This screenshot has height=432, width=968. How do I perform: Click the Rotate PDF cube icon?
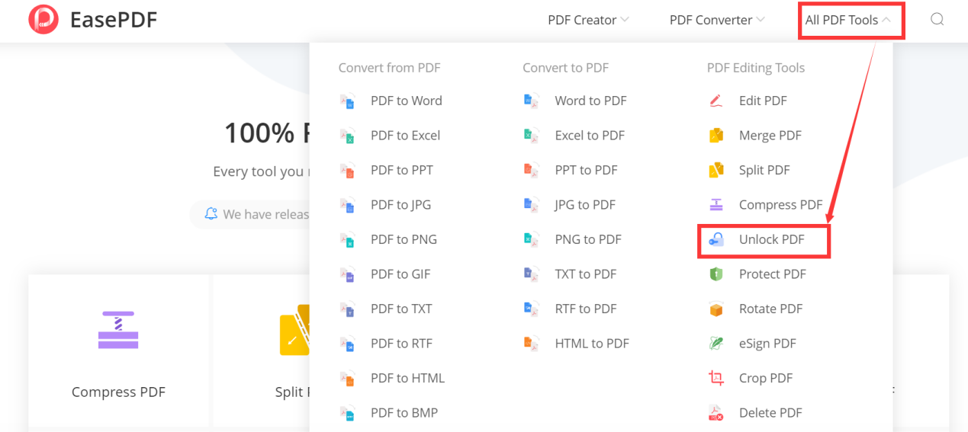(716, 309)
